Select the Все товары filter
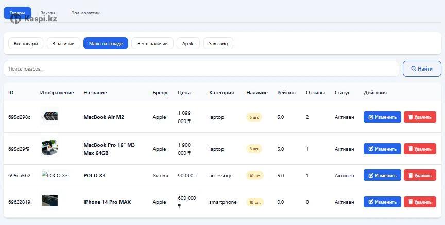This screenshot has height=225, width=445. click(26, 44)
